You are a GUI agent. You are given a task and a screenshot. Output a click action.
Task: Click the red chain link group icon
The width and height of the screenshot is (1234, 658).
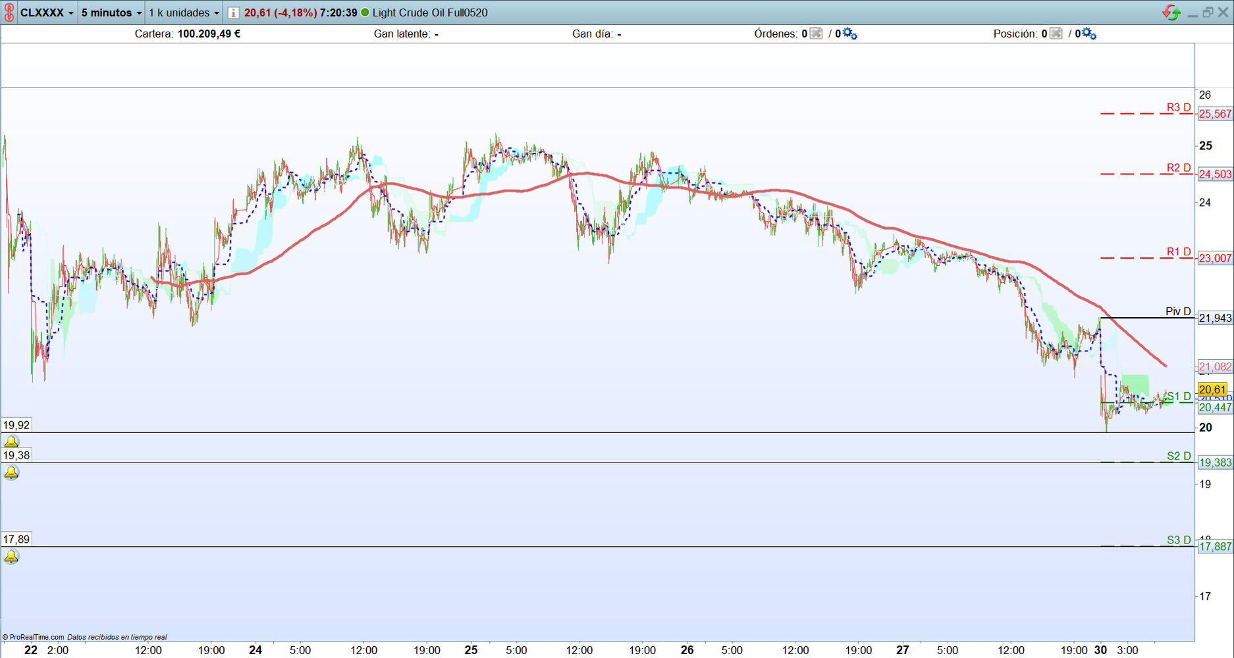click(x=9, y=13)
